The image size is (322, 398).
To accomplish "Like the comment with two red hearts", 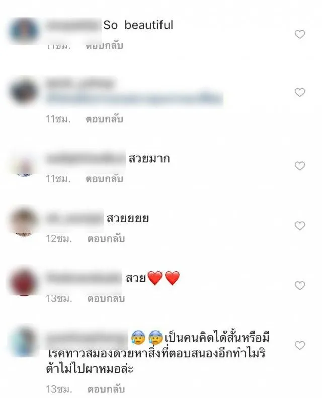I will point(300,285).
